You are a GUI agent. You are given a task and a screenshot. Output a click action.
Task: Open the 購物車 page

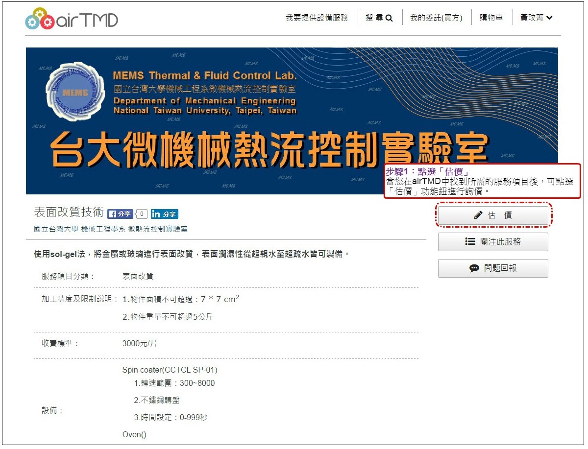491,17
